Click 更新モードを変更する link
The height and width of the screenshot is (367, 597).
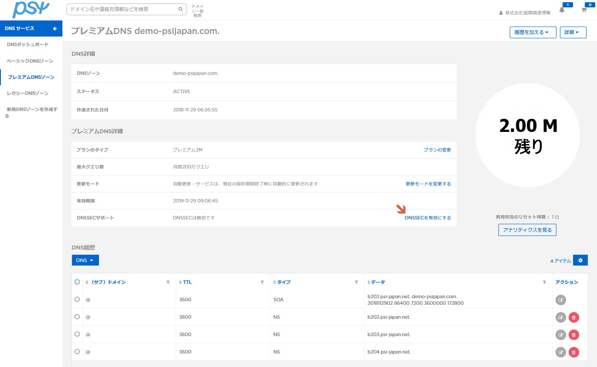click(x=428, y=184)
